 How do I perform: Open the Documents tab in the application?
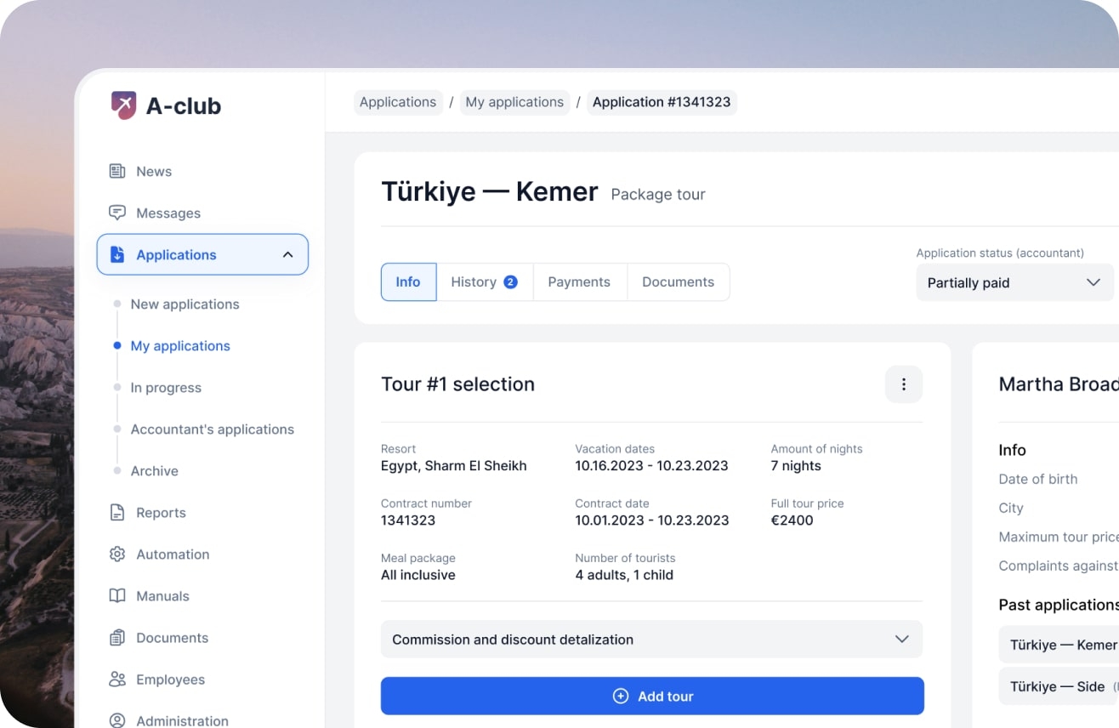click(x=678, y=282)
